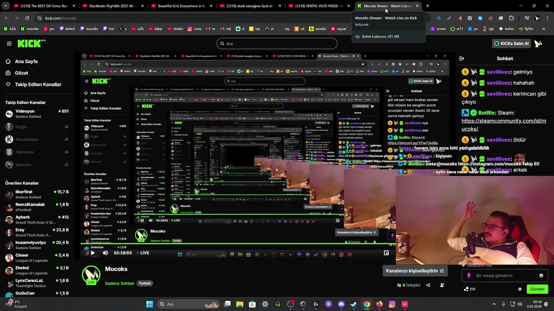Open the Videoyun followed channel
554x311 pixels.
37,114
